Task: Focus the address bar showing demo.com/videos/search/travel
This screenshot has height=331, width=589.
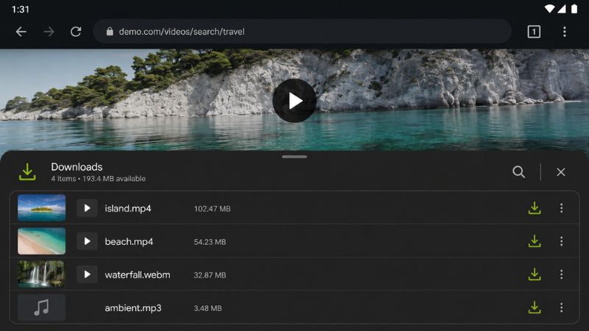Action: pyautogui.click(x=303, y=32)
